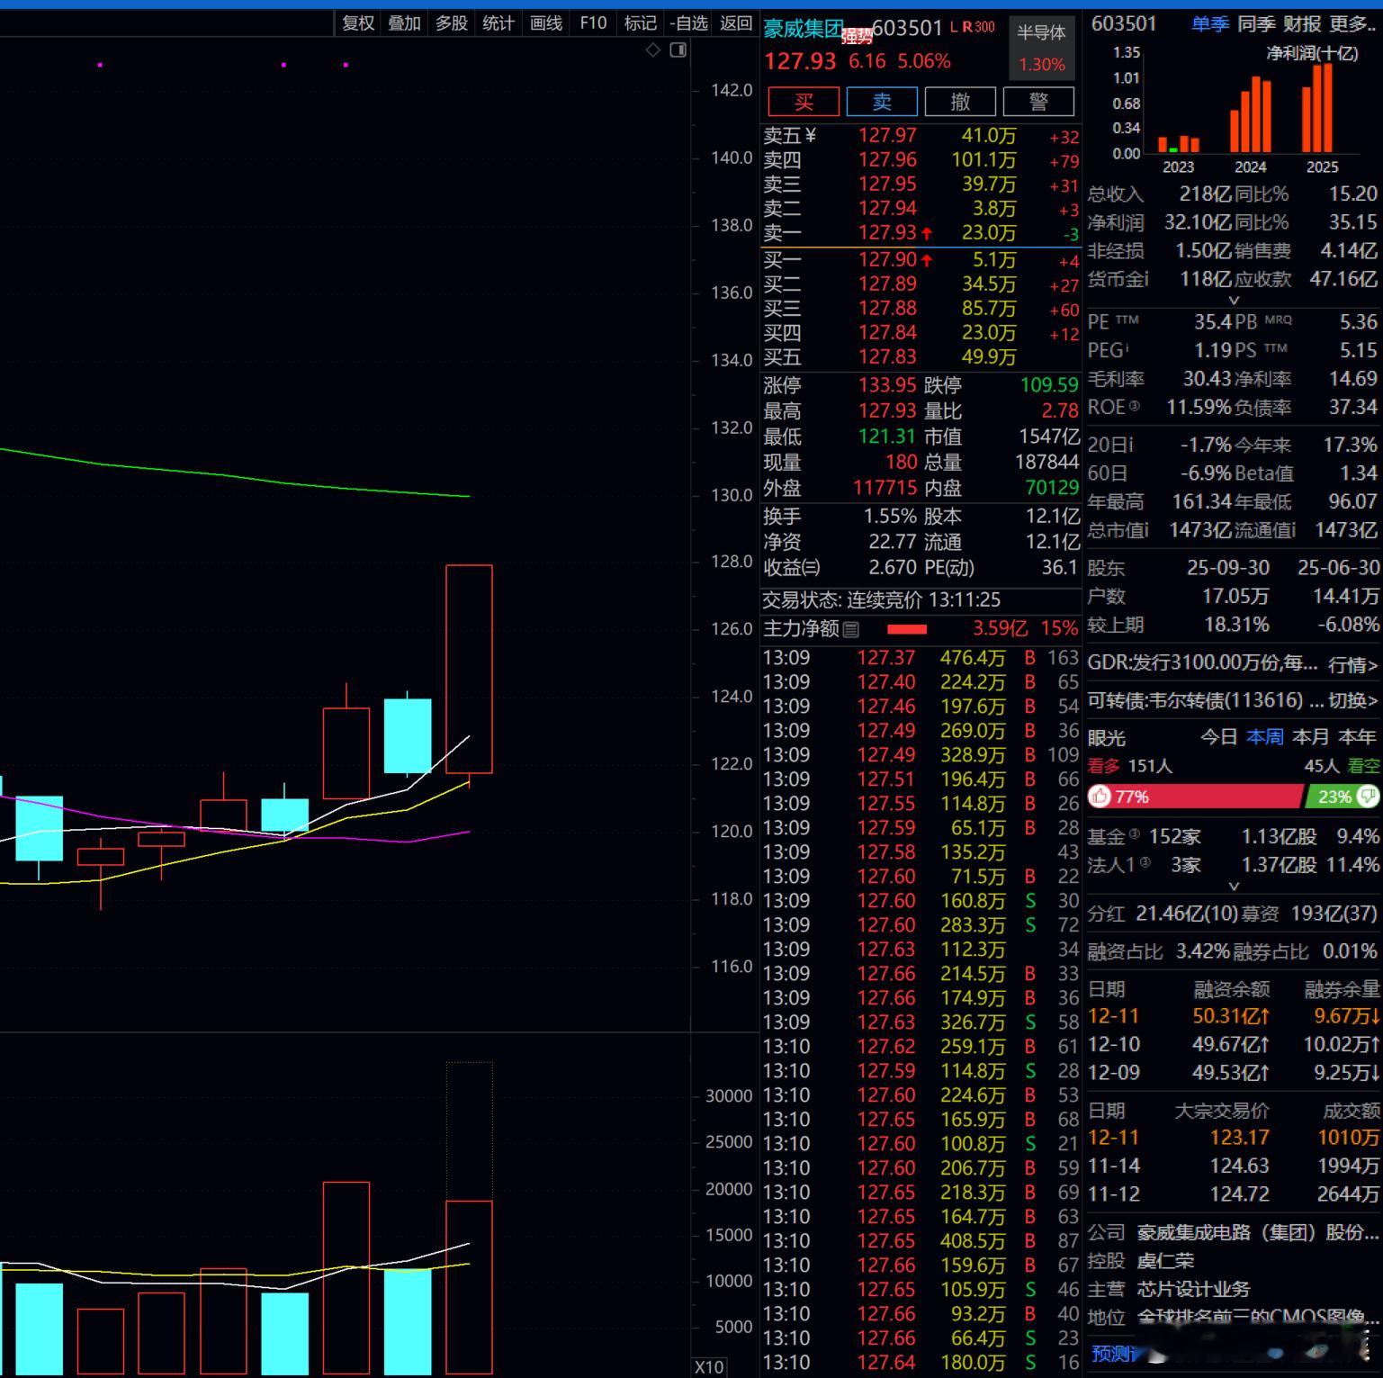Open the 财报 tab

[1302, 24]
